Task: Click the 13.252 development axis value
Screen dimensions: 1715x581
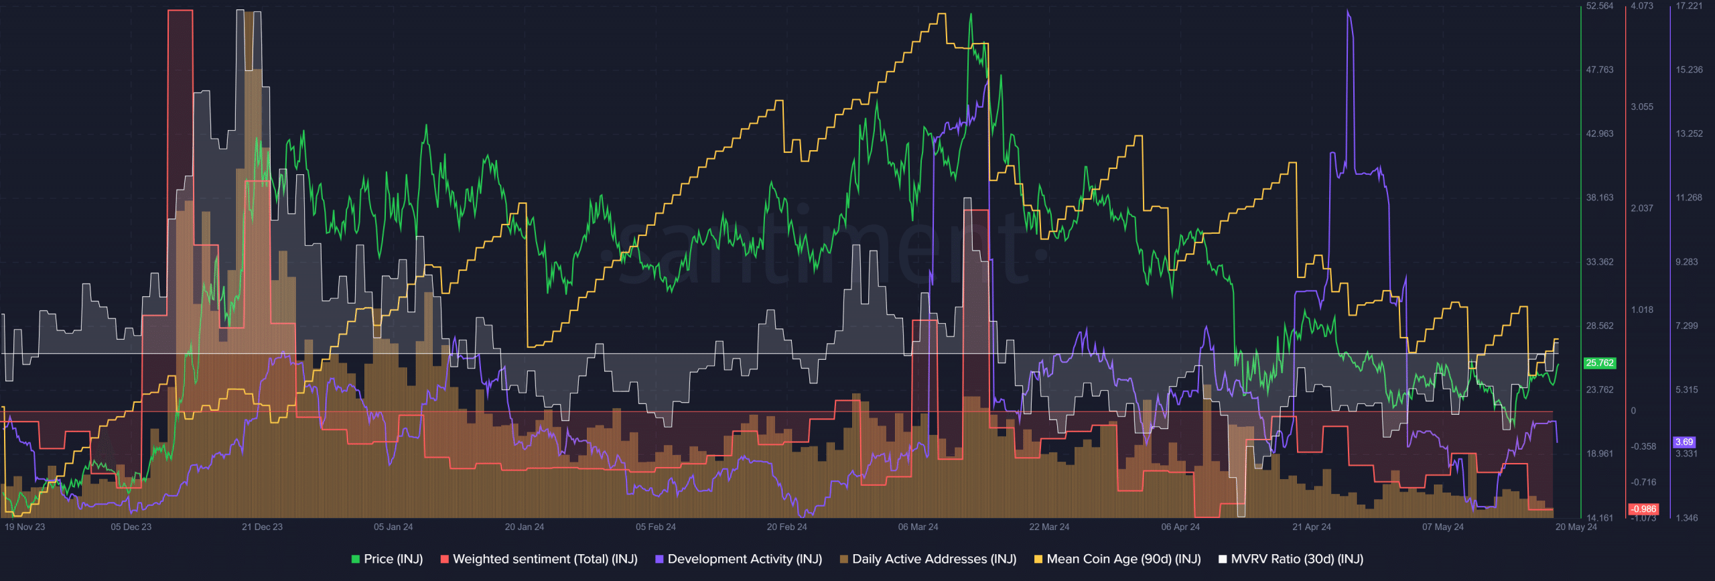Action: [x=1689, y=134]
